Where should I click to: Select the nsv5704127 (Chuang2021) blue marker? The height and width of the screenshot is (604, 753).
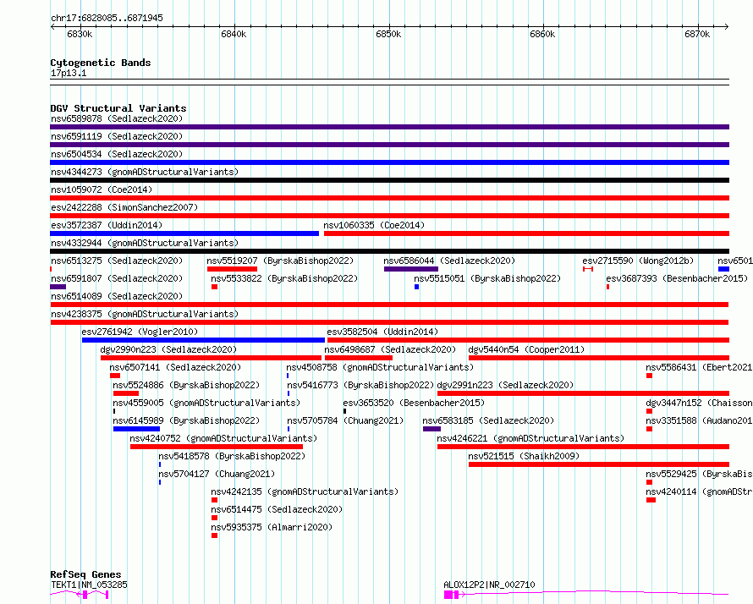[x=160, y=482]
